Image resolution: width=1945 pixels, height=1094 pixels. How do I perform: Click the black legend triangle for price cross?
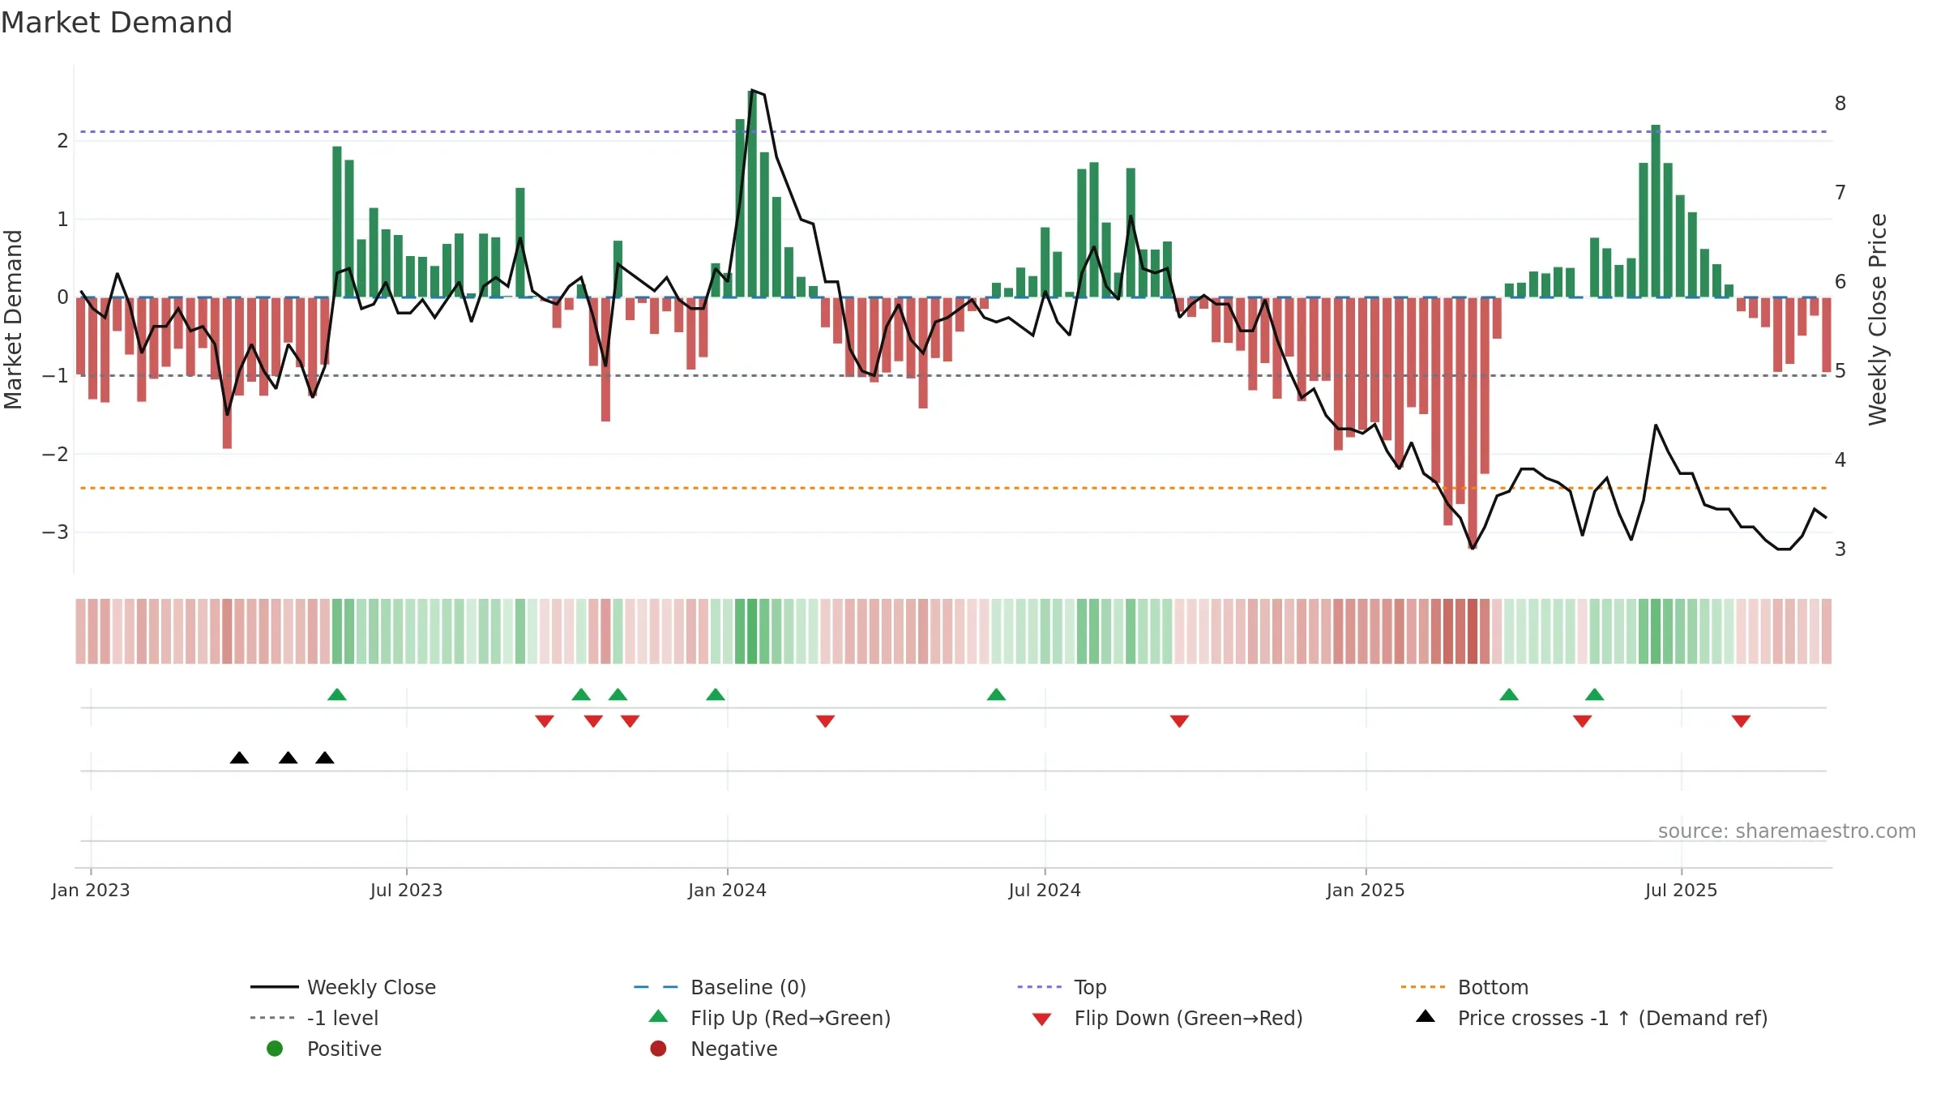click(1426, 1016)
